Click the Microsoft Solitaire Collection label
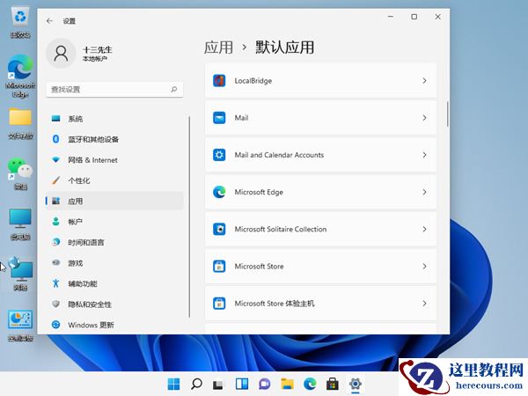The height and width of the screenshot is (396, 528). [x=281, y=230]
